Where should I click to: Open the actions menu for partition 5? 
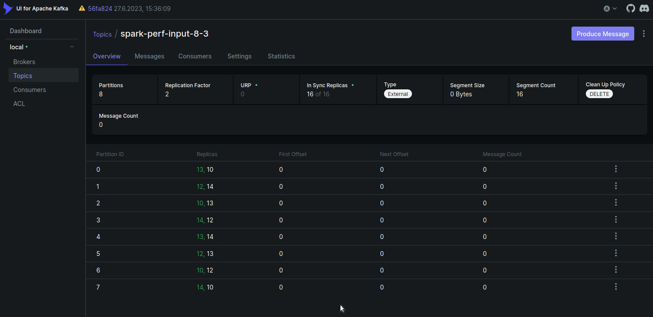[616, 253]
